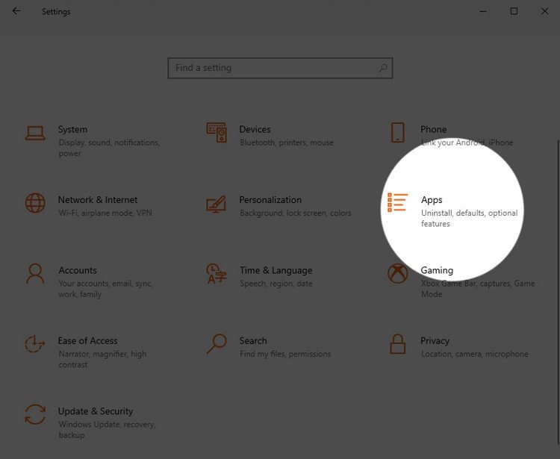Open the Update & Security label
The width and height of the screenshot is (560, 459).
96,411
